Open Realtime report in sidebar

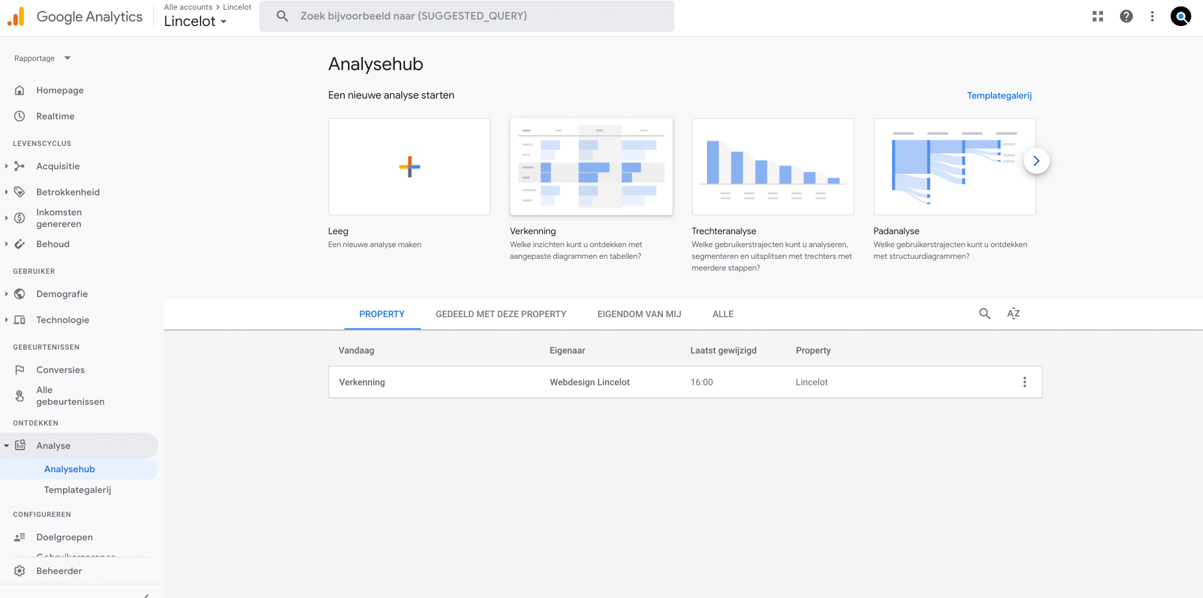tap(55, 116)
